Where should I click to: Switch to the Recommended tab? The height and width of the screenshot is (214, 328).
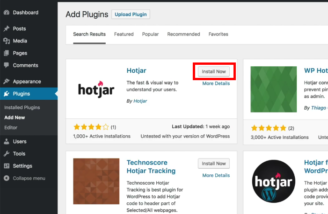pos(184,34)
